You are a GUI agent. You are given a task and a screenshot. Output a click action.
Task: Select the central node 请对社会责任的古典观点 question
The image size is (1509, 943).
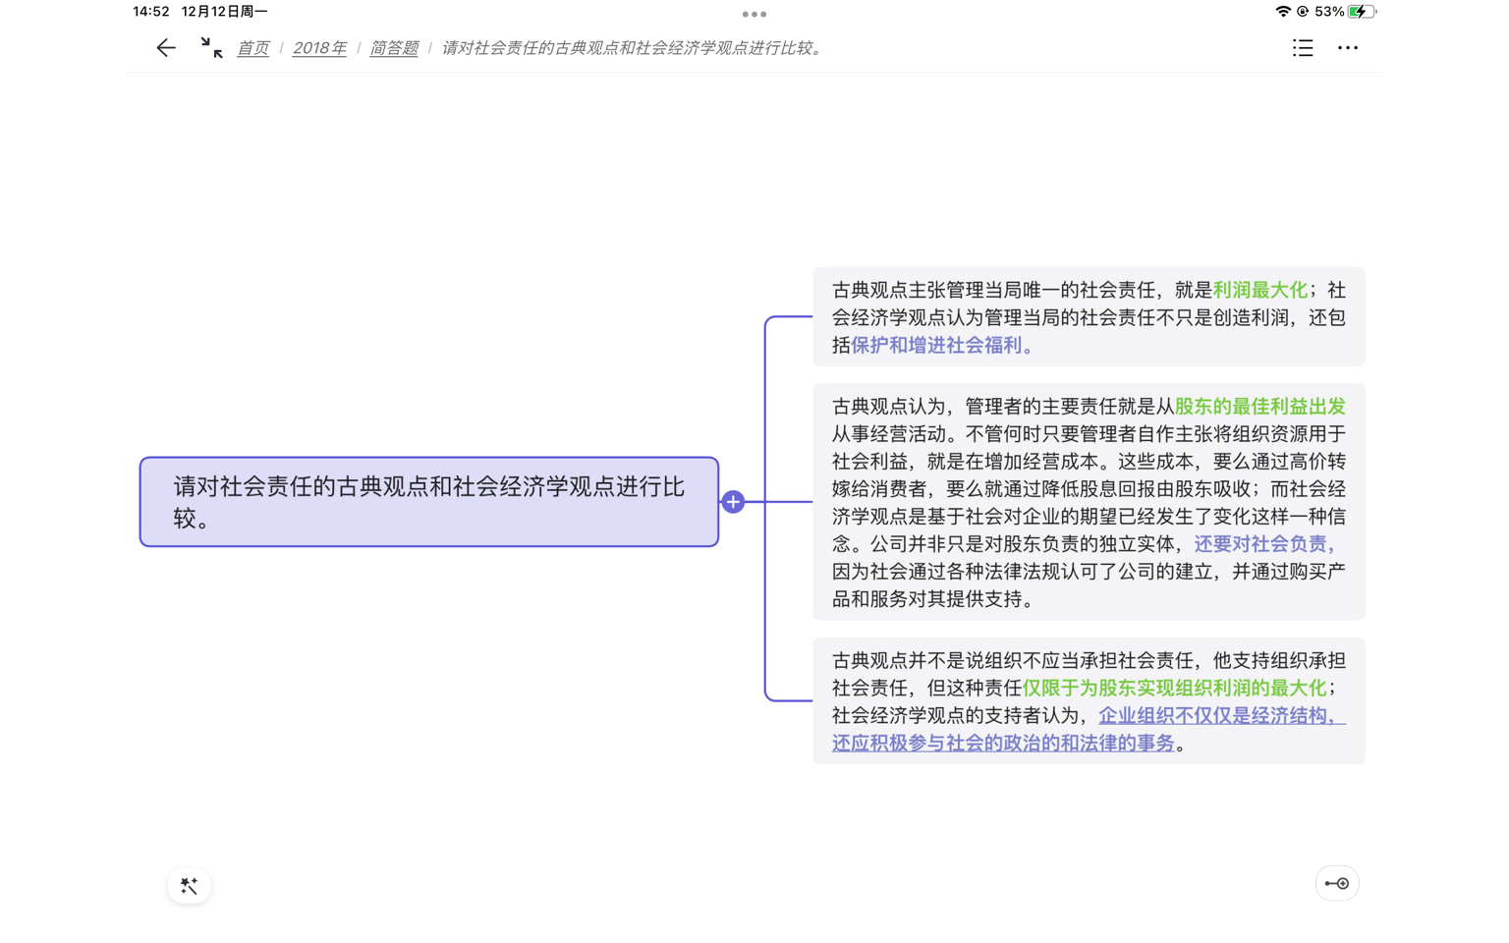click(429, 501)
